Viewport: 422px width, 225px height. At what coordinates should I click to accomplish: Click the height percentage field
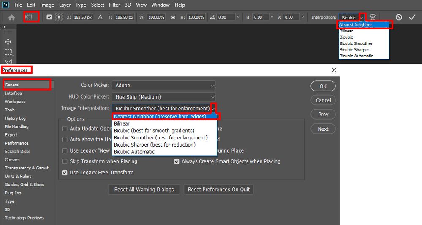196,17
